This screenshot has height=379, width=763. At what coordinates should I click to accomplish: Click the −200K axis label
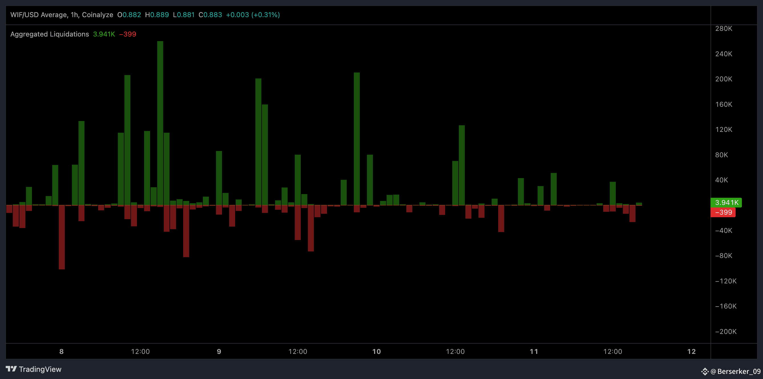(726, 332)
